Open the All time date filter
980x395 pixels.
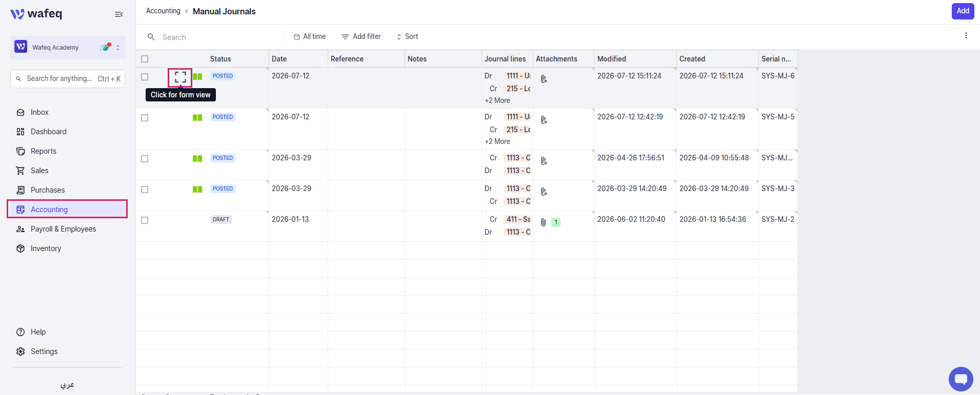click(x=310, y=36)
